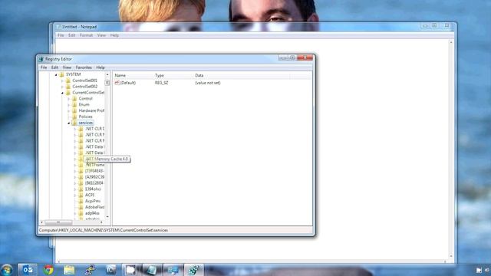491x276 pixels.
Task: Open the Notepad File menu
Action: (61, 35)
